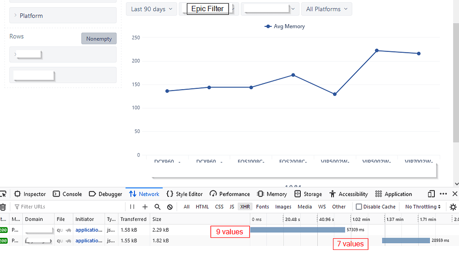Screen dimensions: 459x262
Task: Open the Last 90 days dropdown
Action: pyautogui.click(x=151, y=9)
